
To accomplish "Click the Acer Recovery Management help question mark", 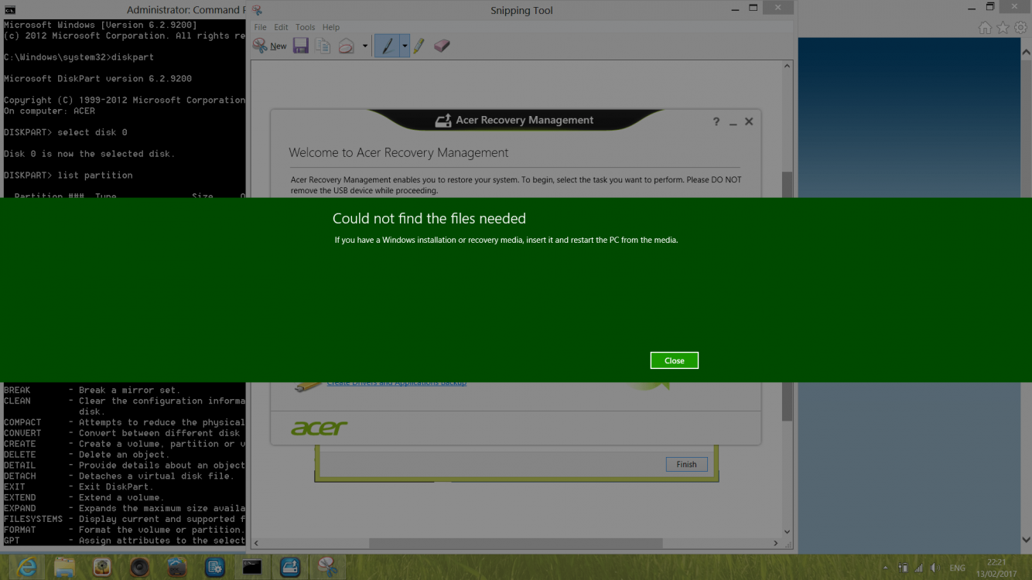I will pos(716,121).
